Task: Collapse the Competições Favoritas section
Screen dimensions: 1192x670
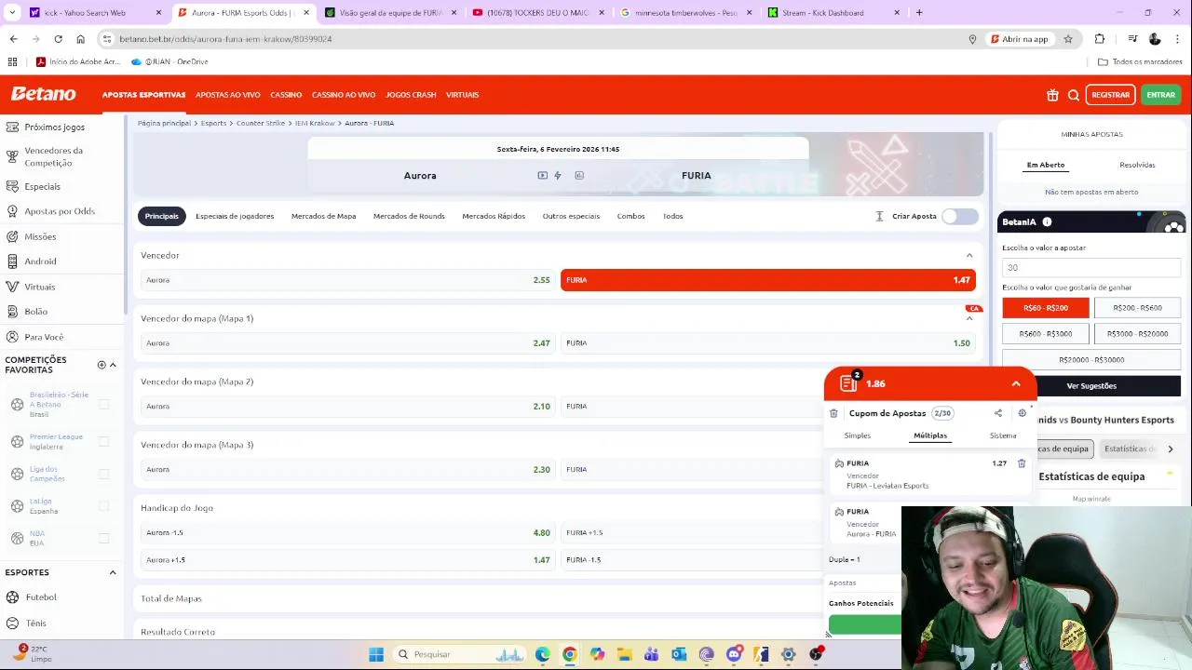Action: tap(113, 365)
